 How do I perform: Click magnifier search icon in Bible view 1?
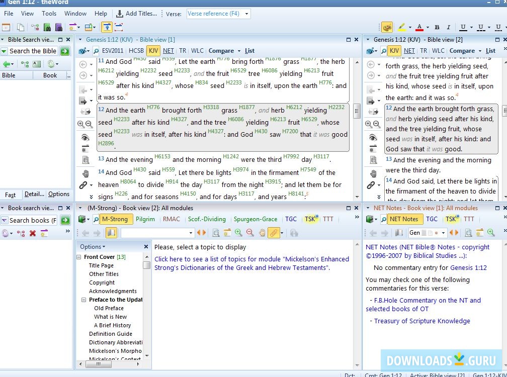tap(96, 51)
